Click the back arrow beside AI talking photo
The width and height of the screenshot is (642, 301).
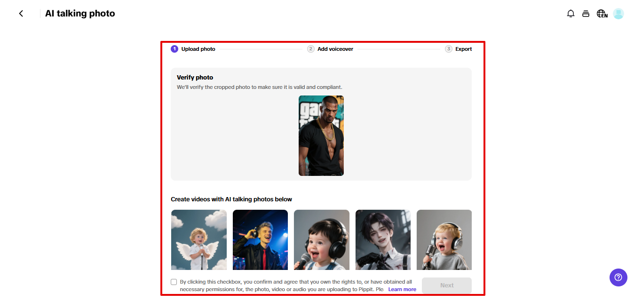click(x=21, y=13)
